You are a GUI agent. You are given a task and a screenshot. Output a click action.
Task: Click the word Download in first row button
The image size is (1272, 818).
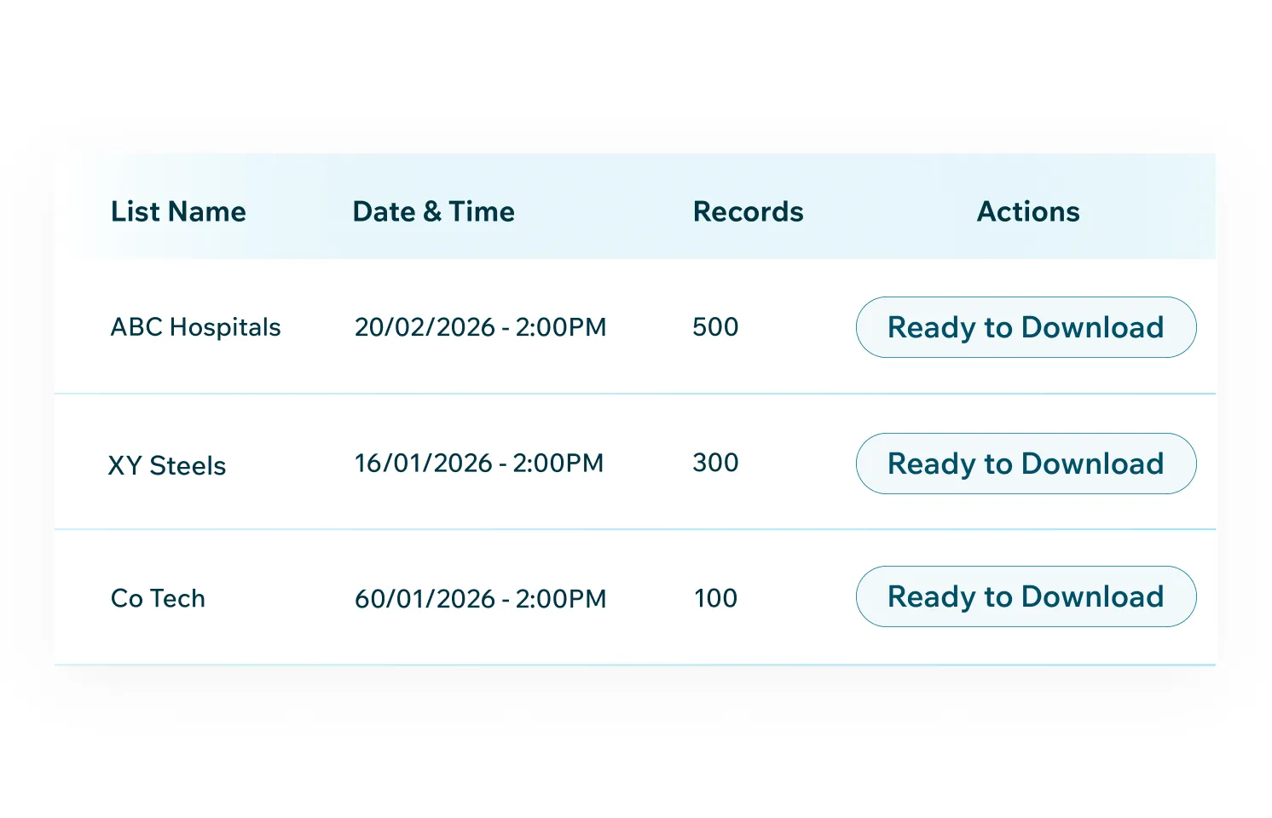click(1092, 327)
